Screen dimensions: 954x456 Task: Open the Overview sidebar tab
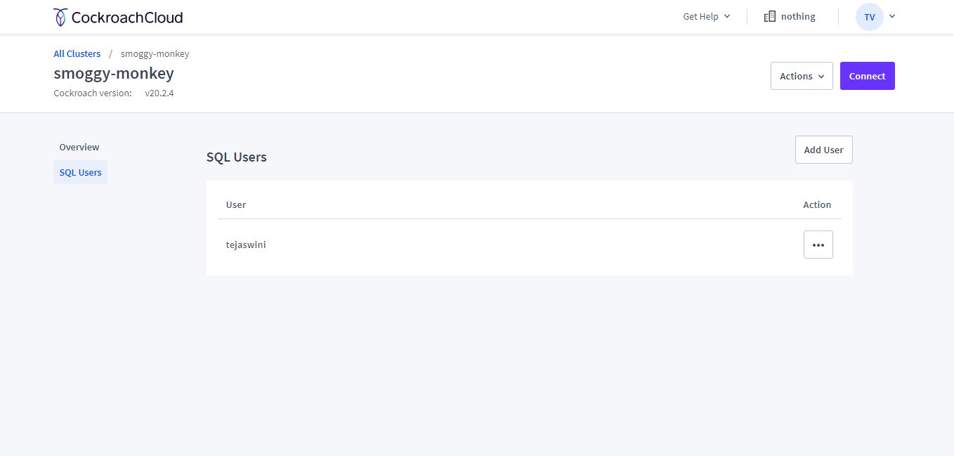pos(79,147)
